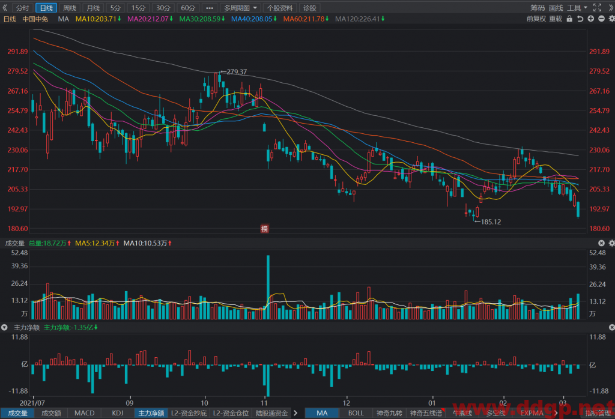This screenshot has width=615, height=419.
Task: Toggle 前复权 price adjustment
Action: click(536, 19)
